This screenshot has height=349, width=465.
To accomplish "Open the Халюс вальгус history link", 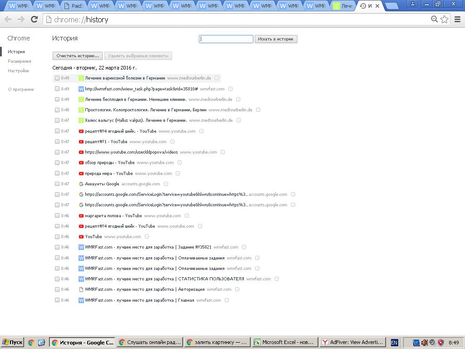I will coord(136,120).
